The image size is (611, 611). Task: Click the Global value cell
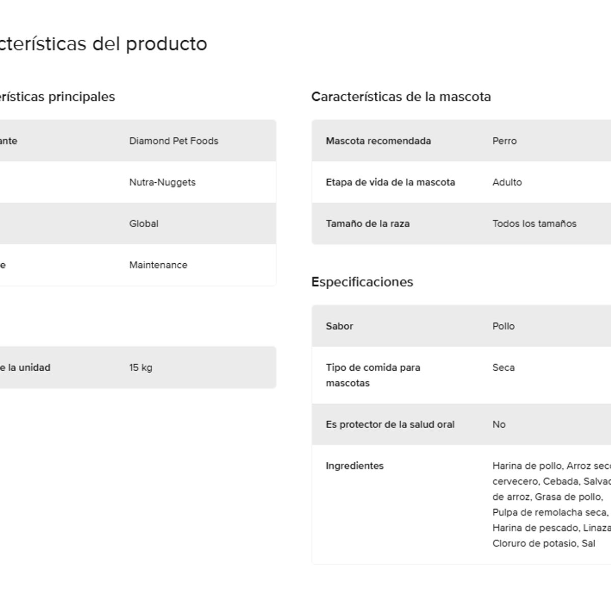pos(144,224)
